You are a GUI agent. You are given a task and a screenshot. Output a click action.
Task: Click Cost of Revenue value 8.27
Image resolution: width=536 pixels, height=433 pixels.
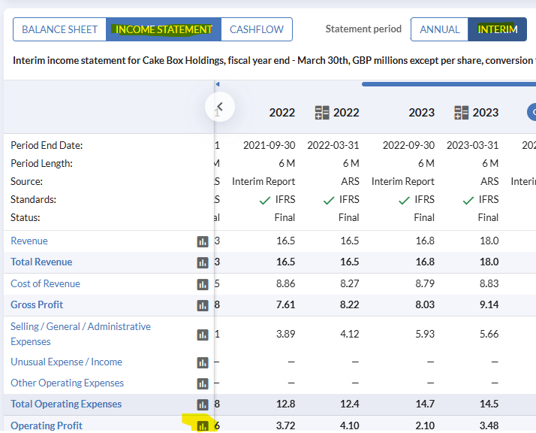349,283
